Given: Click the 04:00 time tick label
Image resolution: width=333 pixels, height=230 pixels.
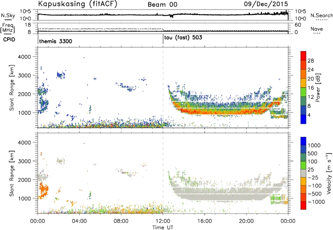Looking at the screenshot, I should pyautogui.click(x=80, y=221).
